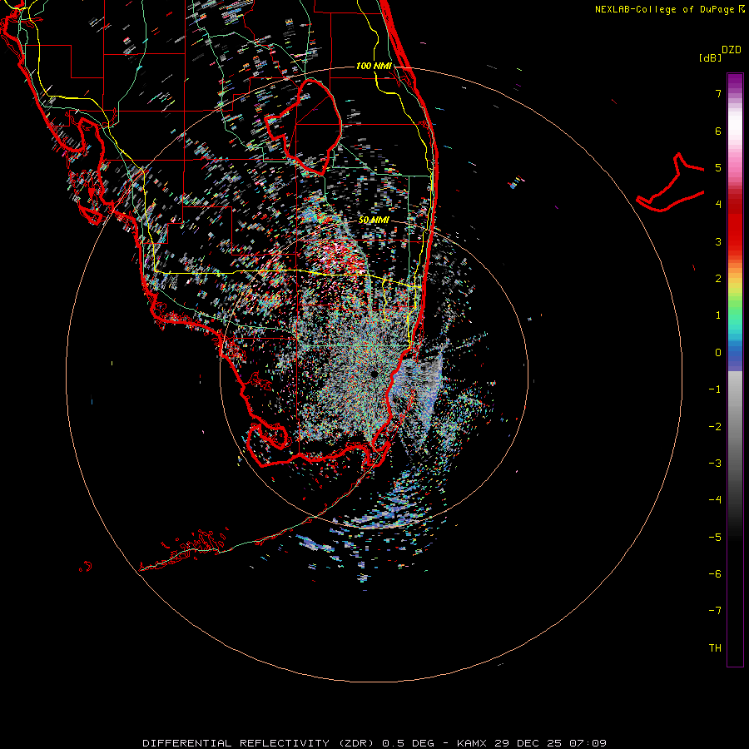Click the -3 tick label on the scale
This screenshot has width=749, height=749.
tap(715, 464)
